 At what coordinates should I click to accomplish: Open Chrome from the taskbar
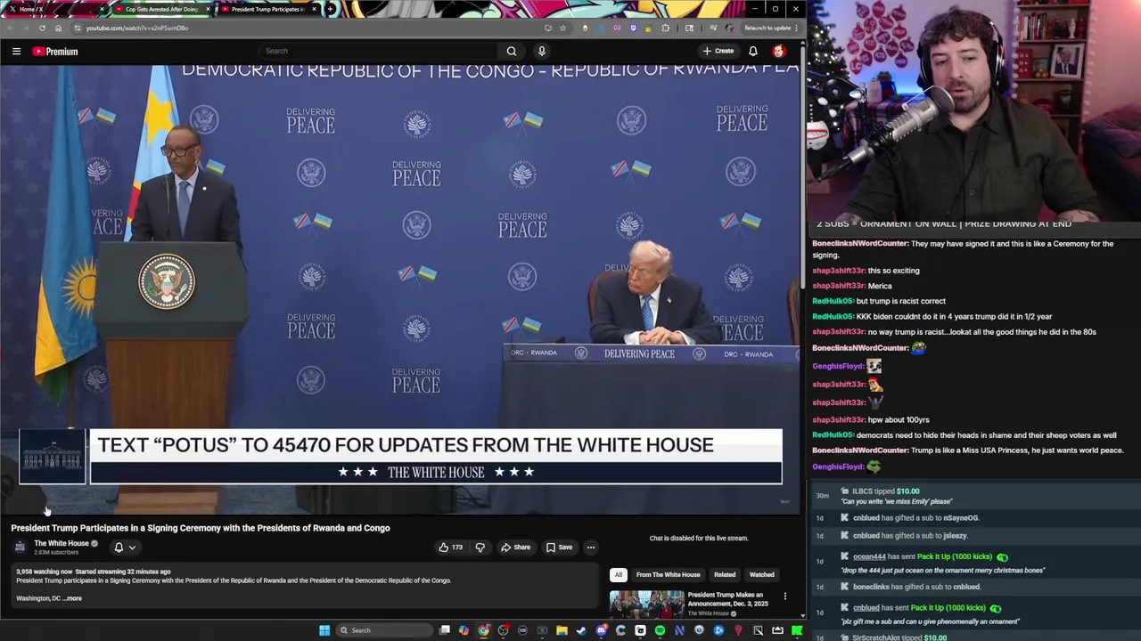click(483, 630)
